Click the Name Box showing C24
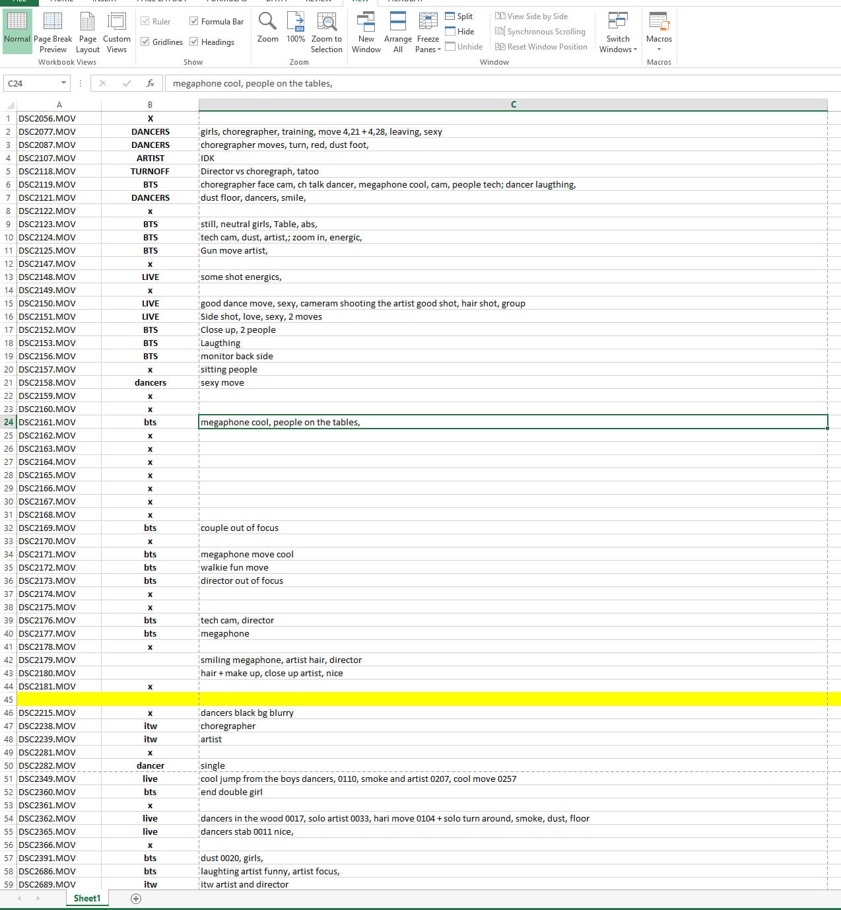The width and height of the screenshot is (841, 910). (32, 83)
